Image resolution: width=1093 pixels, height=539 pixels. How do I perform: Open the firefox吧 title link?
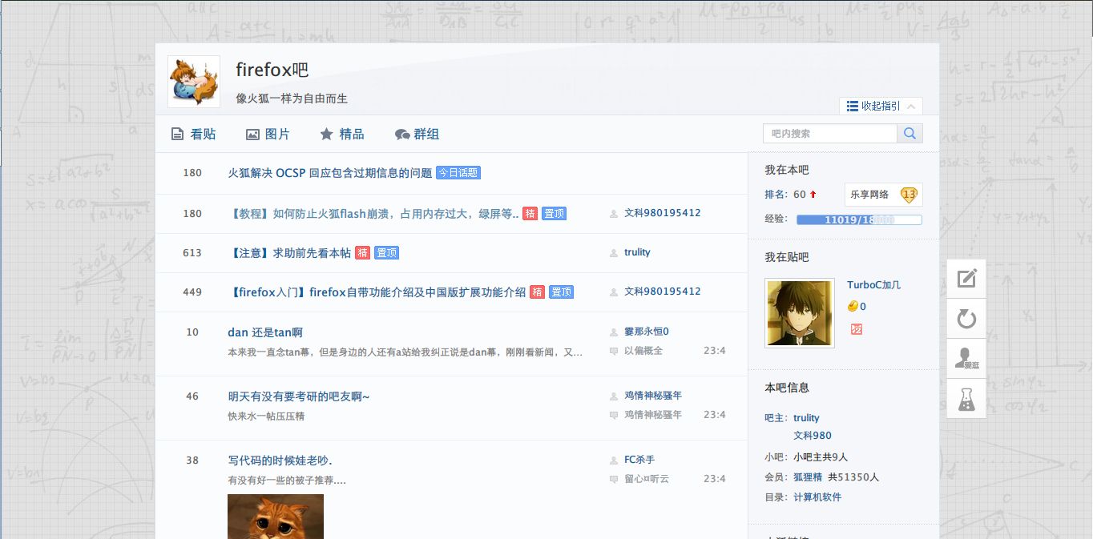pos(272,70)
